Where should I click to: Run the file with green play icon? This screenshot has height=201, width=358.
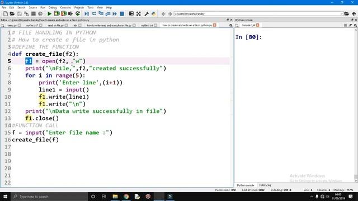tap(49, 13)
